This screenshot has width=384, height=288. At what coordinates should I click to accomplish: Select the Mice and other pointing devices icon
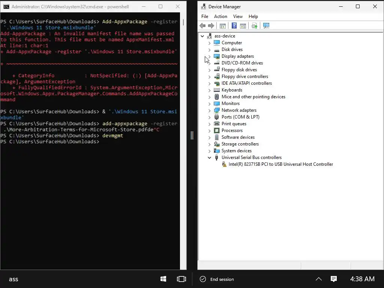tap(217, 97)
